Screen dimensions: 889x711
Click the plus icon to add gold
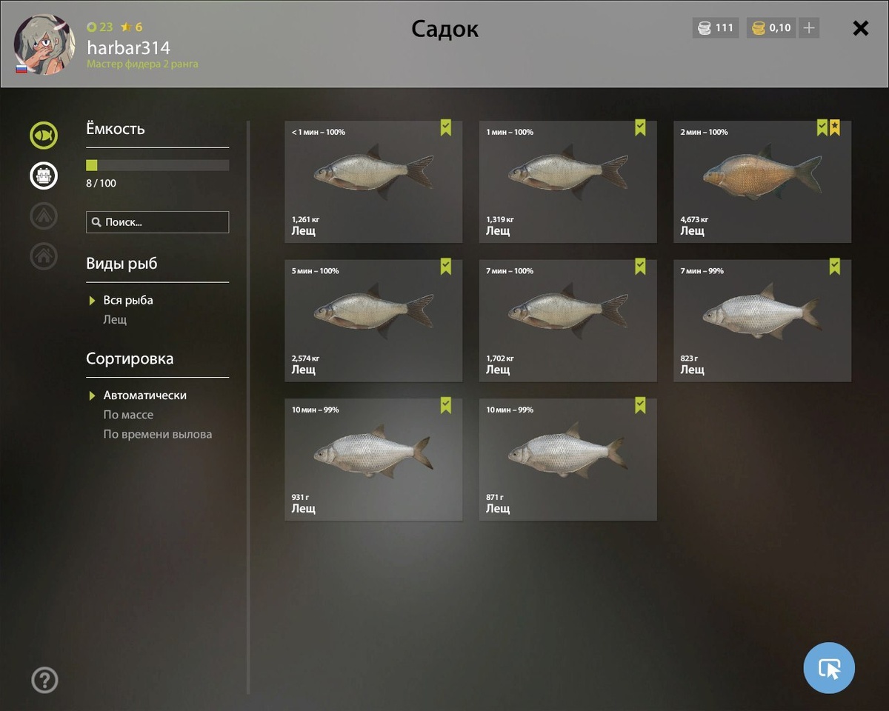[x=809, y=28]
